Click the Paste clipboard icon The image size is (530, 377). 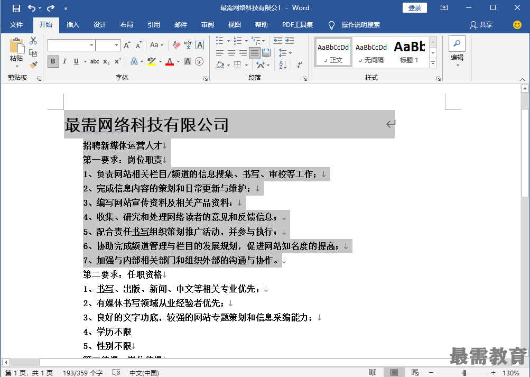(16, 45)
